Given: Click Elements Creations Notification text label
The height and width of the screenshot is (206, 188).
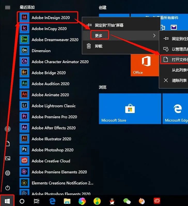Looking at the screenshot, I should pyautogui.click(x=62, y=183).
